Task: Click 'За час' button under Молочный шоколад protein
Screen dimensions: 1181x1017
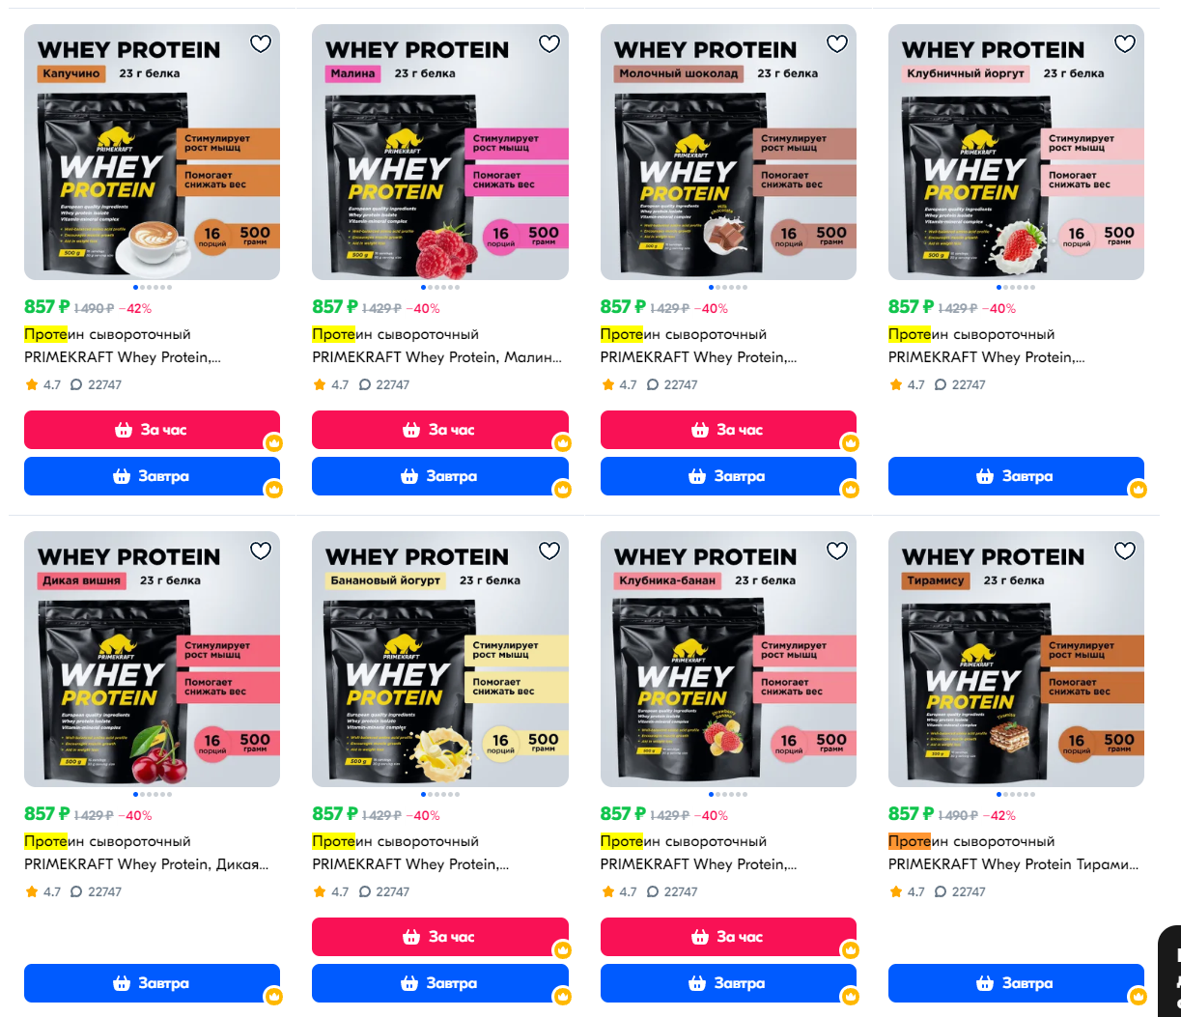Action: coord(728,430)
